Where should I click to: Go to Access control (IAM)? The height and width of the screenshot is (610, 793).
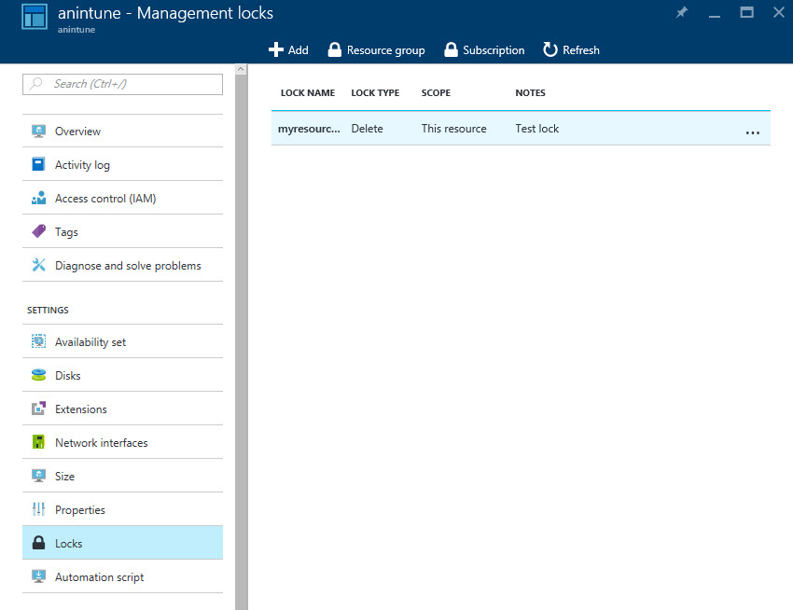pyautogui.click(x=122, y=198)
